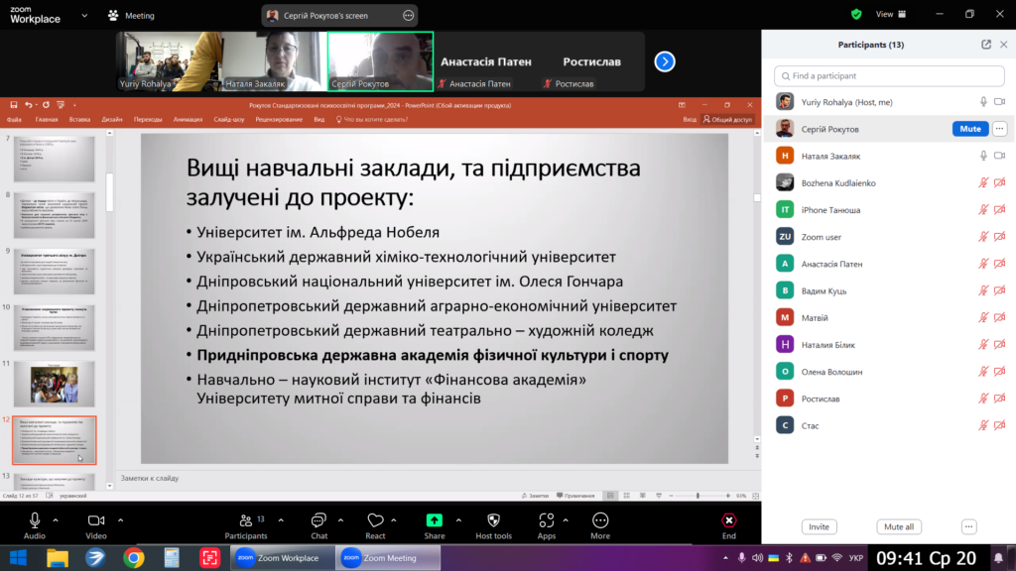Expand the Audio options arrow
Screen dimensions: 1016x571
coord(56,519)
